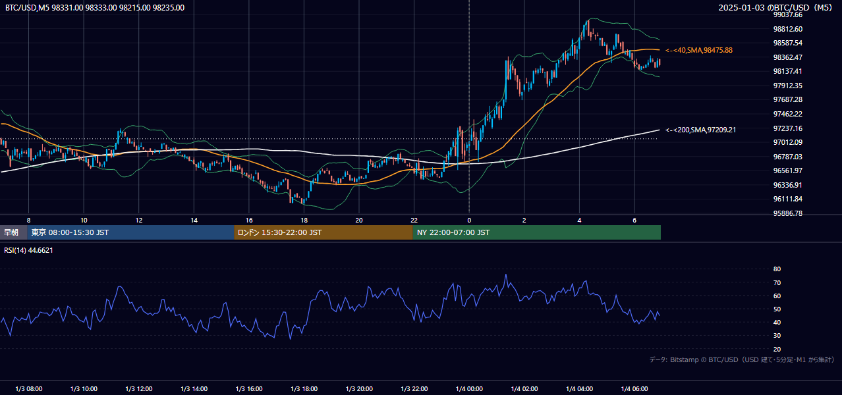Click price axis value 96336.91
842x395 pixels.
click(788, 185)
